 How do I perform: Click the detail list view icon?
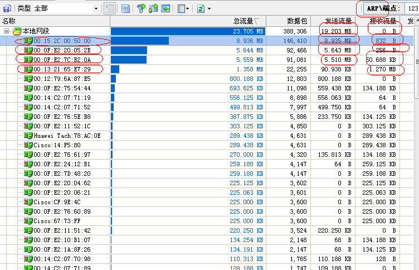126,8
